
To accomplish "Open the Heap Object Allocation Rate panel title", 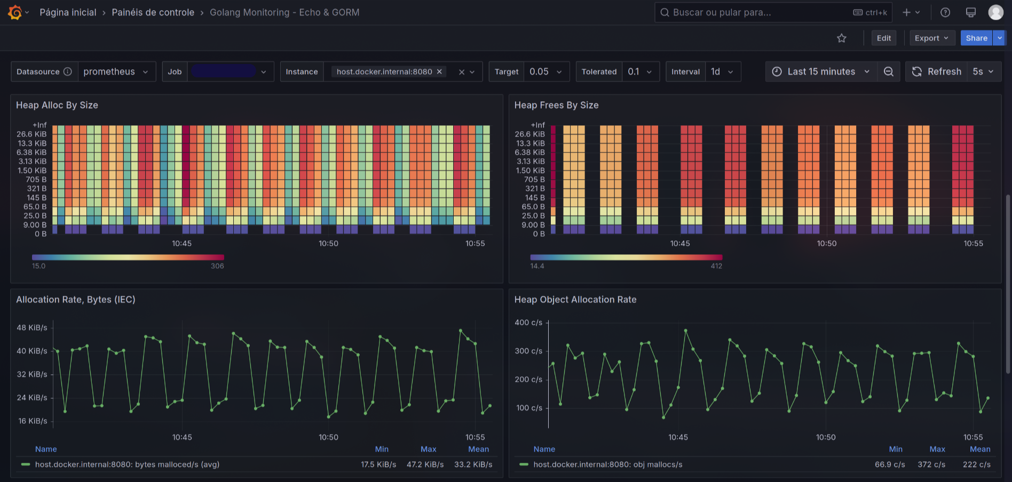I will (575, 300).
